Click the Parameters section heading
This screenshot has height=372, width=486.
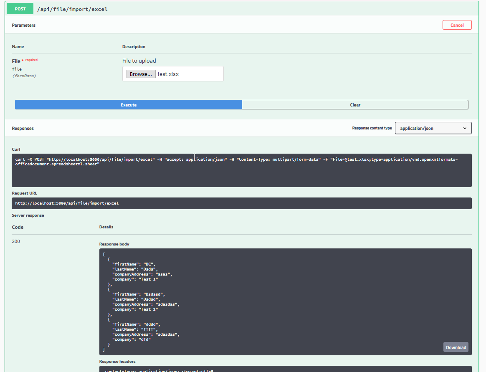pos(23,25)
